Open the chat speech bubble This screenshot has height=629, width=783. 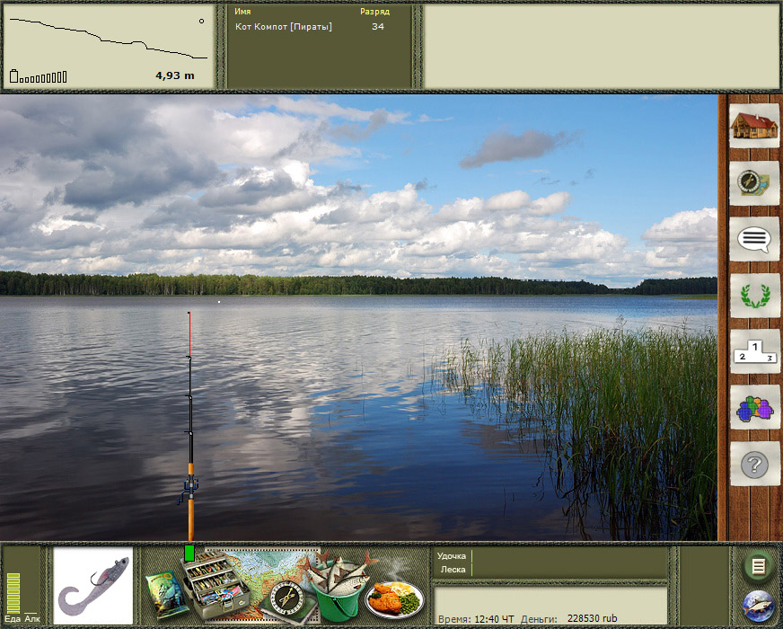coord(753,239)
